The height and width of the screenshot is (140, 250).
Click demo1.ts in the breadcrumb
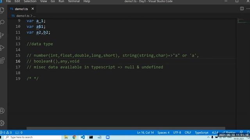(x=23, y=16)
